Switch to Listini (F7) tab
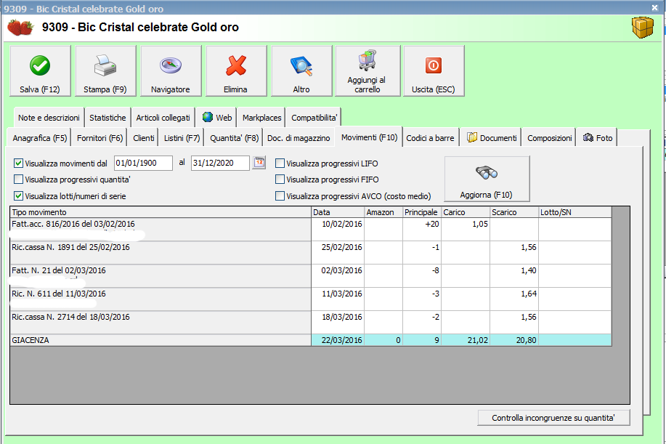The image size is (666, 444). [182, 138]
